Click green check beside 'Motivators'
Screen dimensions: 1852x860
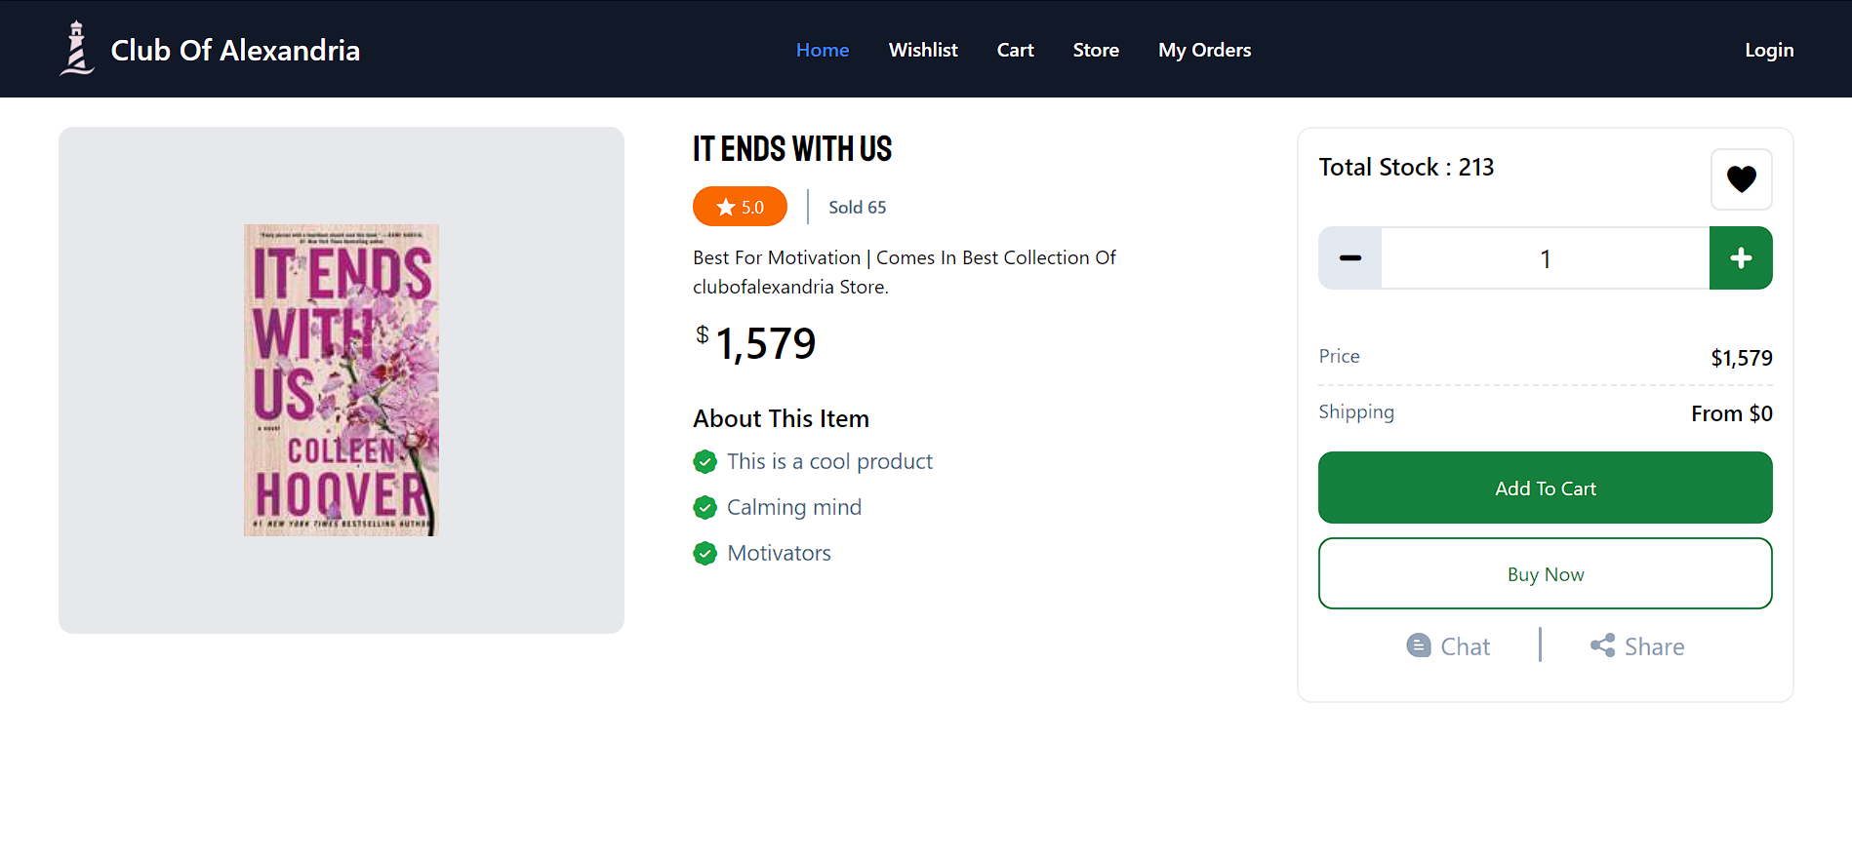(x=705, y=554)
